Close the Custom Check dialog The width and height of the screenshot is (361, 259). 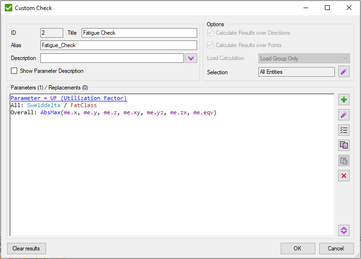[349, 8]
